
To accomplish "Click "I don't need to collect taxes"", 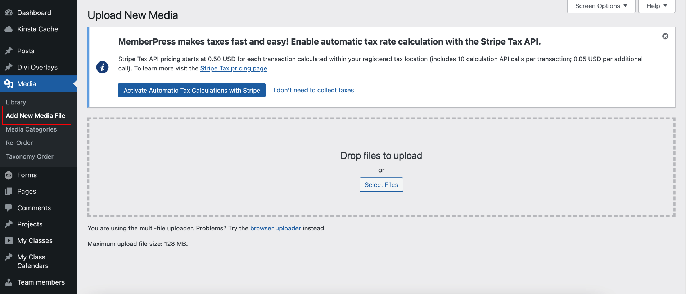I will pyautogui.click(x=313, y=90).
